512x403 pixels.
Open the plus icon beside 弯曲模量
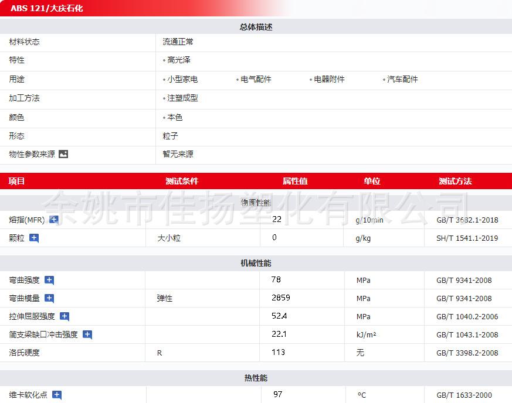(49, 298)
